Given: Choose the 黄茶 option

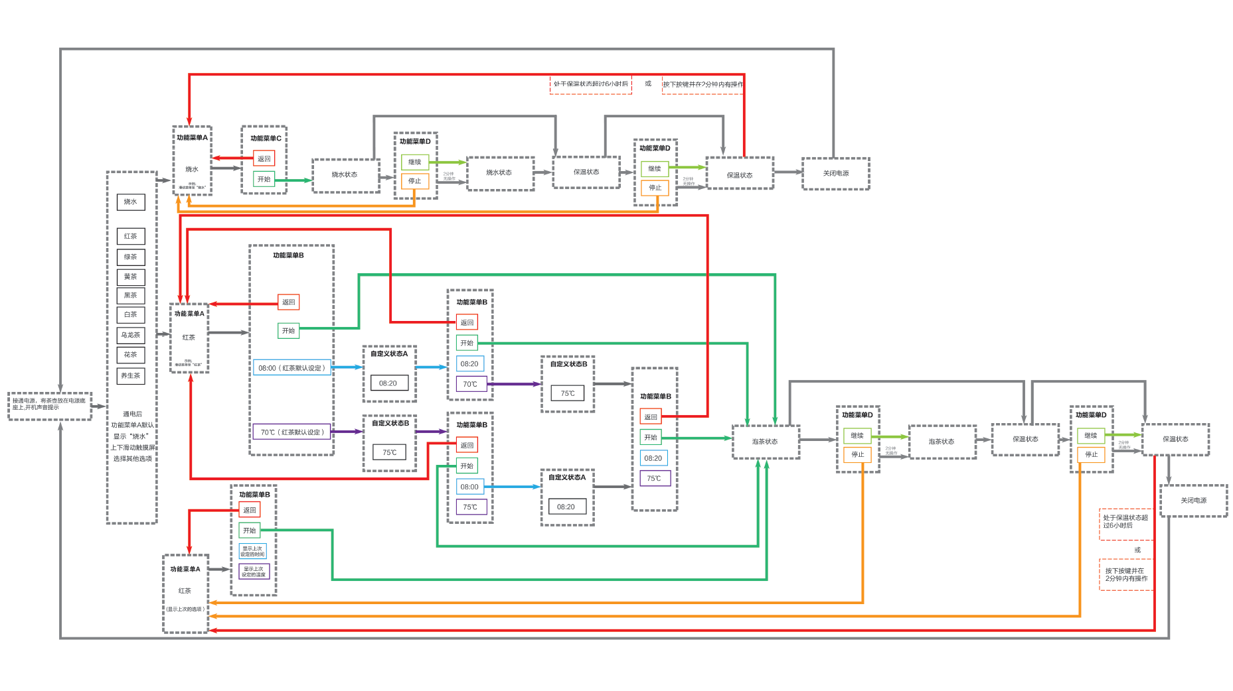Looking at the screenshot, I should click(x=131, y=277).
